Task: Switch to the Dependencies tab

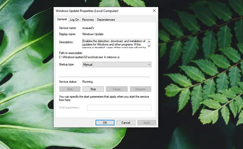Action: coord(106,20)
